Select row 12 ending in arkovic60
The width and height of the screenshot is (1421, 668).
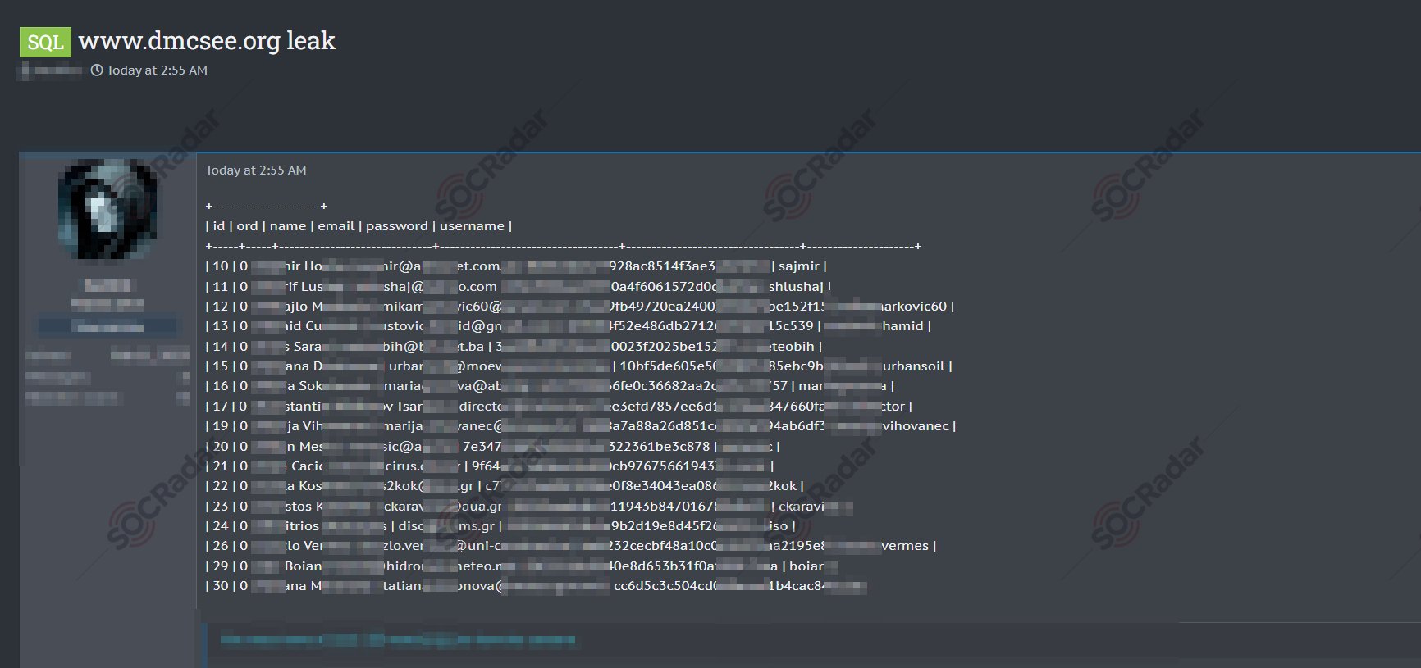[580, 307]
